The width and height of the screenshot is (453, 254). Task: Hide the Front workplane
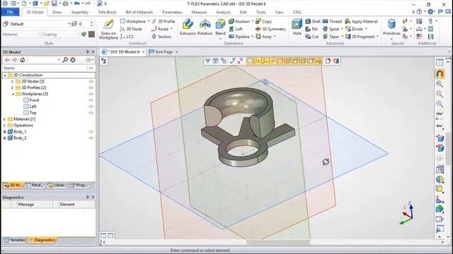click(x=91, y=100)
